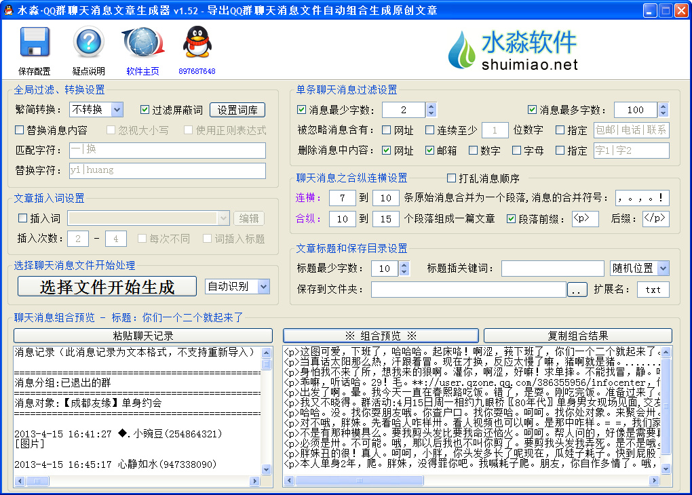Click the 保存到文件夹 path field

[468, 290]
